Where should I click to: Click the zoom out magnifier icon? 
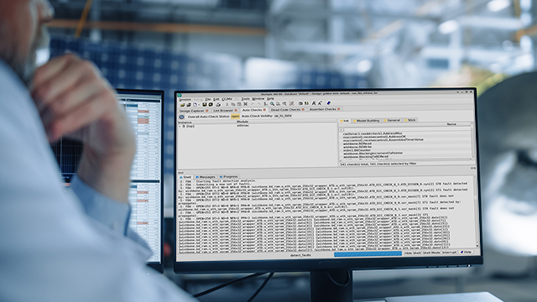tap(278, 103)
